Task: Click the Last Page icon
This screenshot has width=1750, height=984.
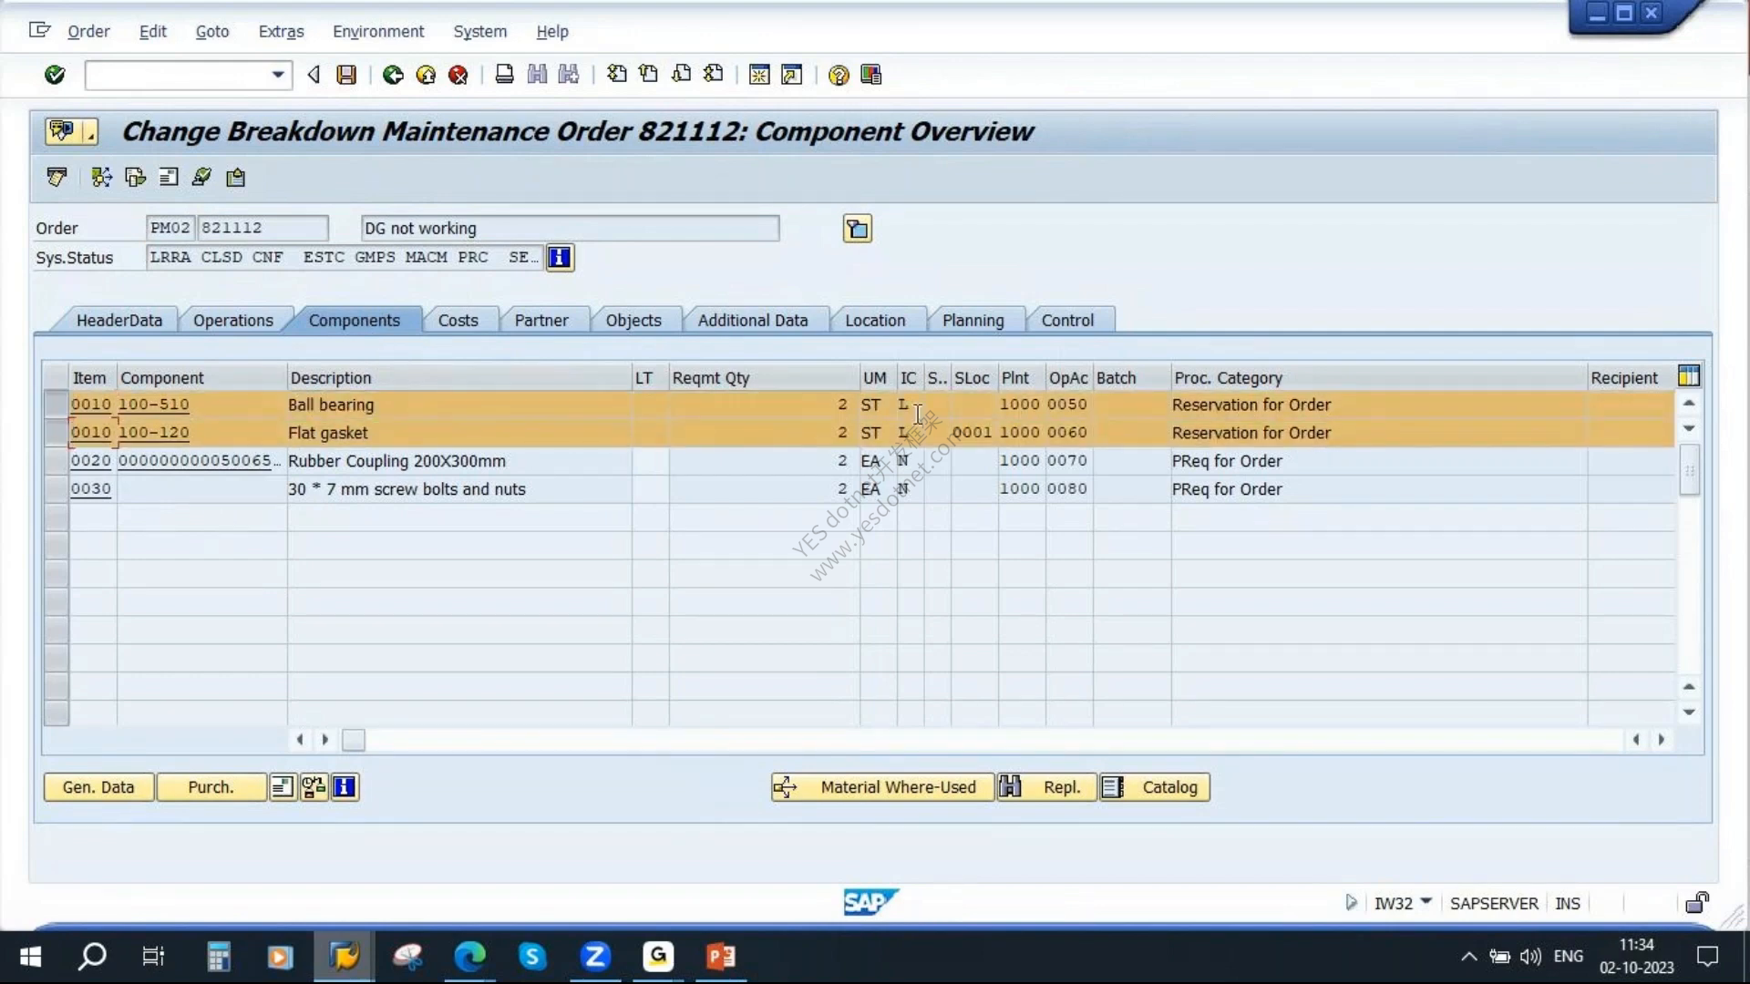Action: click(x=714, y=75)
